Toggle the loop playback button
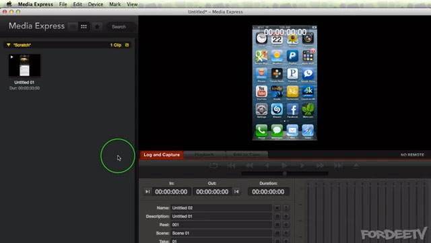This screenshot has height=243, width=431. point(213,166)
